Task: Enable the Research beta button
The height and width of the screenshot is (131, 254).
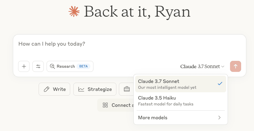Action: (70, 66)
